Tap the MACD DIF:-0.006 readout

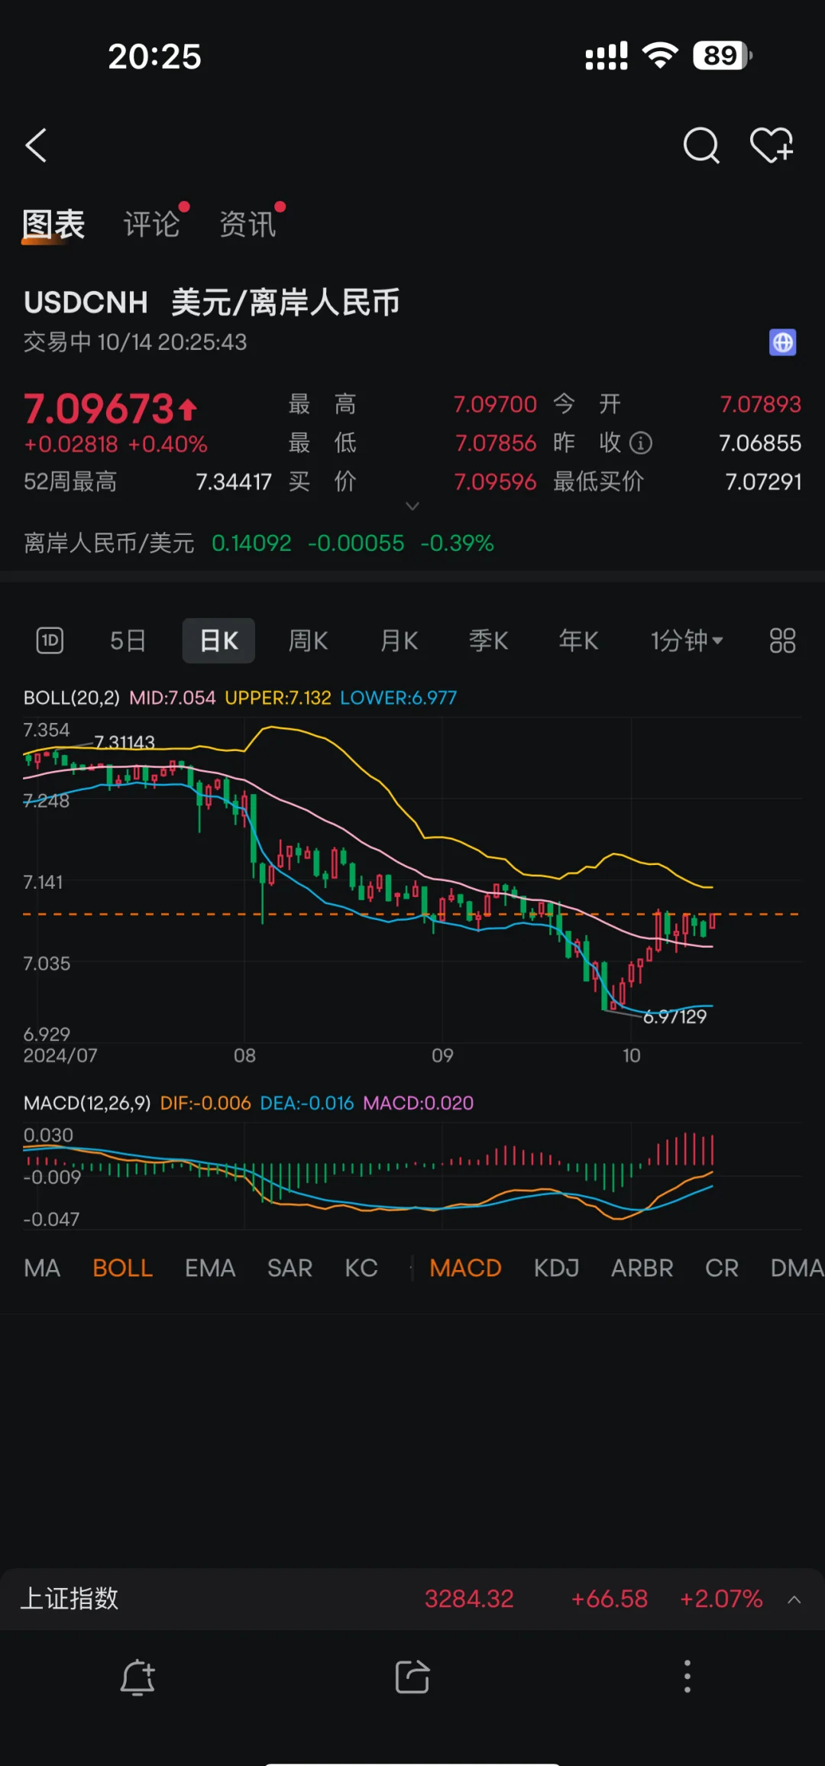click(205, 1103)
